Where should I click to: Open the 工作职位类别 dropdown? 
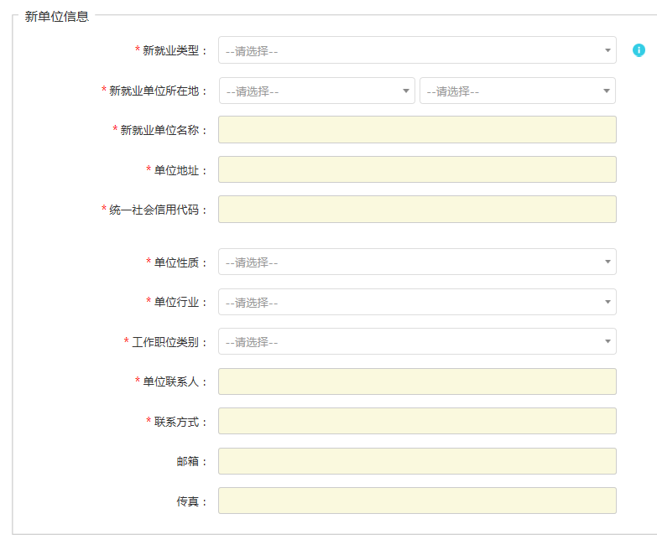[417, 341]
